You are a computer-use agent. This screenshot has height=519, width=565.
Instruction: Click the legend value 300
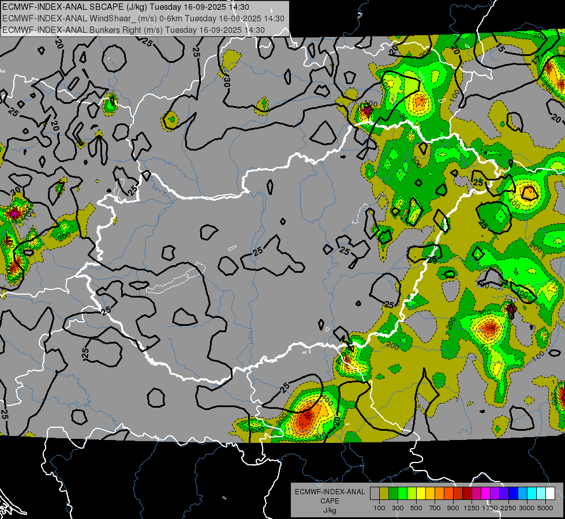point(398,508)
